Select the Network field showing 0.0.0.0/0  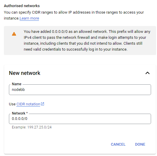point(80,119)
